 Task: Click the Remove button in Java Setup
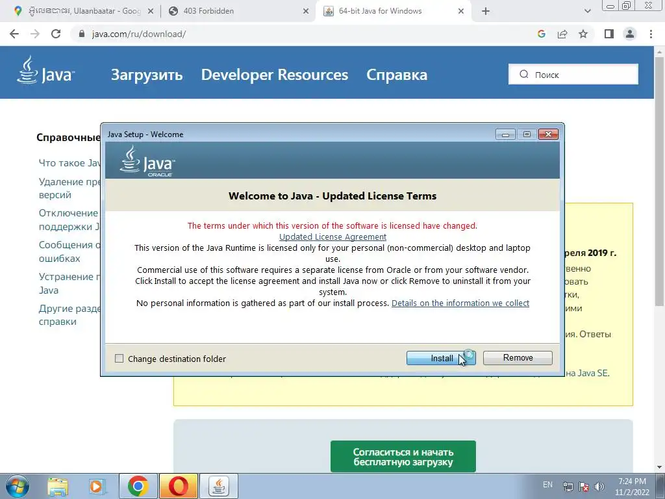point(518,358)
